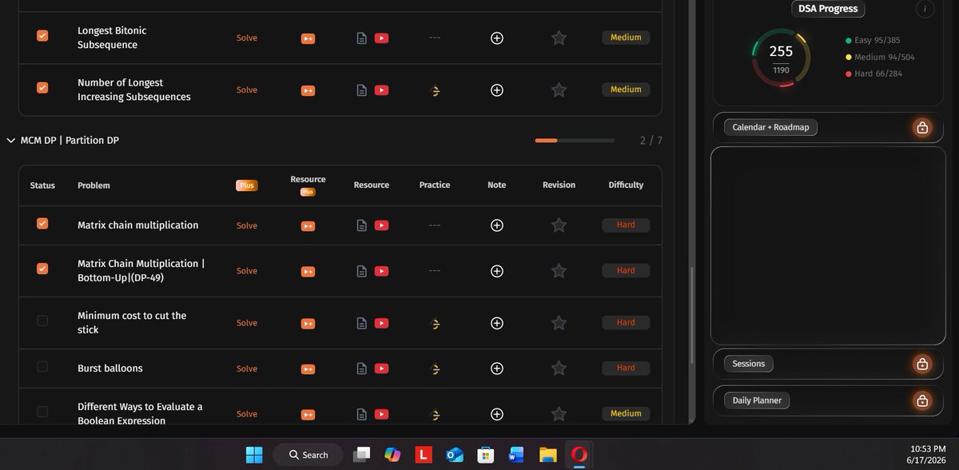Open practice link for Number of Longest Increasing Subsequences

tap(435, 90)
